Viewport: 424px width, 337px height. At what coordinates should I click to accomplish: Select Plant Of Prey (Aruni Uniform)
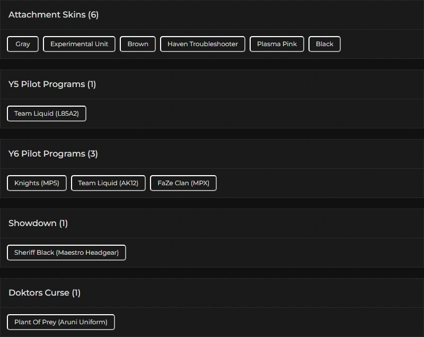(61, 322)
